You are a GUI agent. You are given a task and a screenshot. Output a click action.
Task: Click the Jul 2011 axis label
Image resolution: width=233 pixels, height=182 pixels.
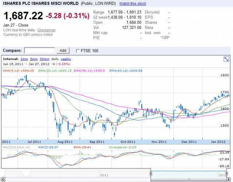pyautogui.click(x=34, y=142)
